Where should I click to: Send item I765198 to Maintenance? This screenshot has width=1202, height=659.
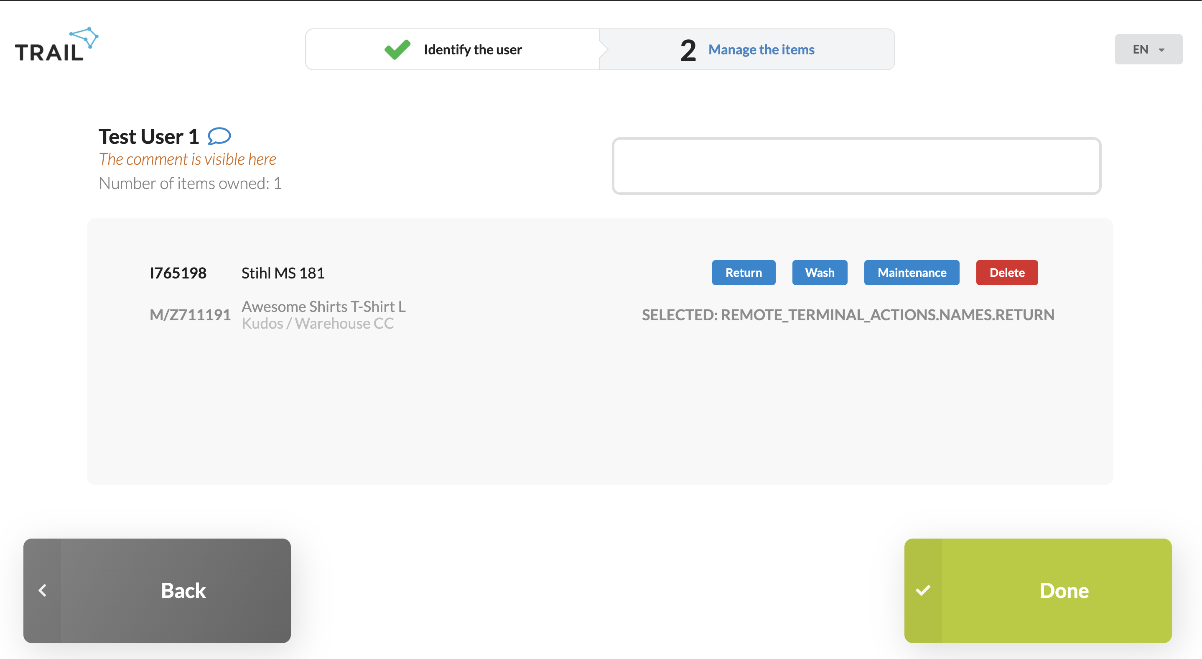point(911,273)
